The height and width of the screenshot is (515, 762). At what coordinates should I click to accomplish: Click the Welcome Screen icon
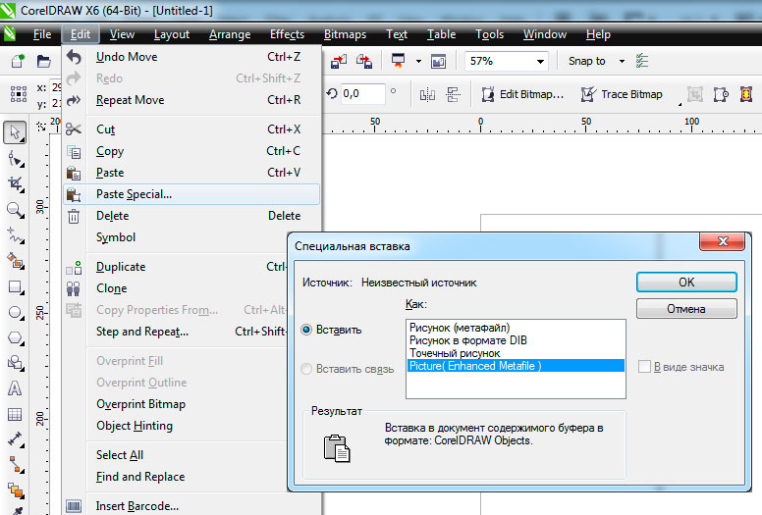pyautogui.click(x=438, y=62)
